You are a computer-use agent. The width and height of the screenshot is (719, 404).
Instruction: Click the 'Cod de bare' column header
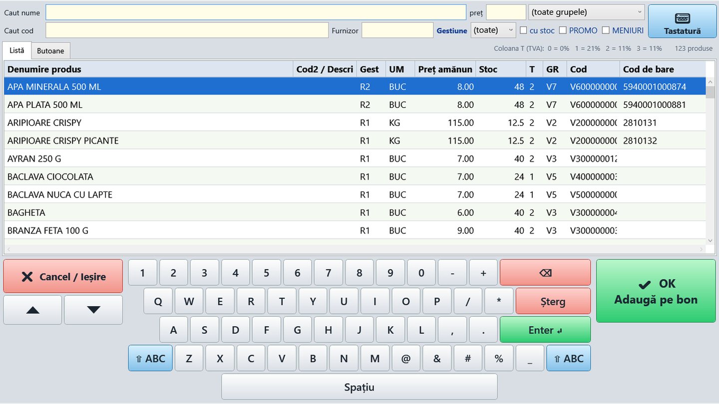tap(663, 69)
